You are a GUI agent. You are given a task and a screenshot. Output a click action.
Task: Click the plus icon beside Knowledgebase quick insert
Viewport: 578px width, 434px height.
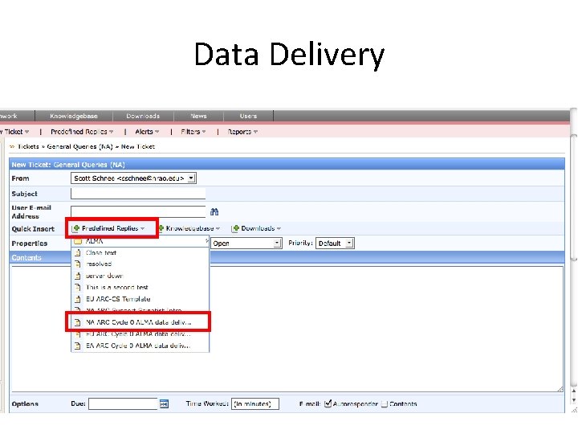coord(161,228)
